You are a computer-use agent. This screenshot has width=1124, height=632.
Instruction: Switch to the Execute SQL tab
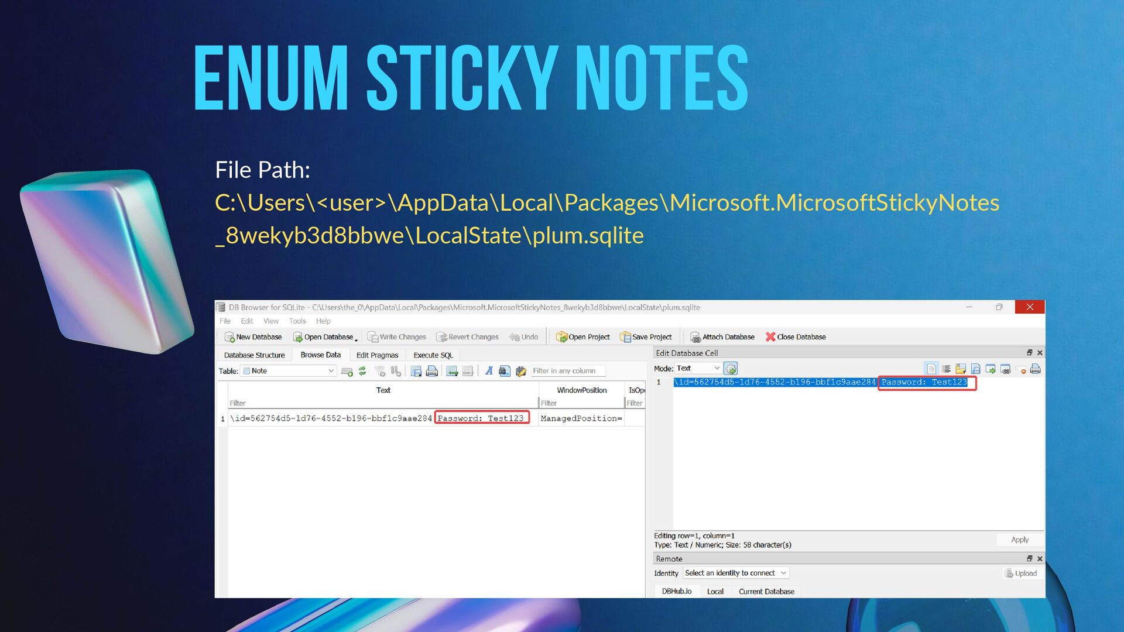(433, 355)
